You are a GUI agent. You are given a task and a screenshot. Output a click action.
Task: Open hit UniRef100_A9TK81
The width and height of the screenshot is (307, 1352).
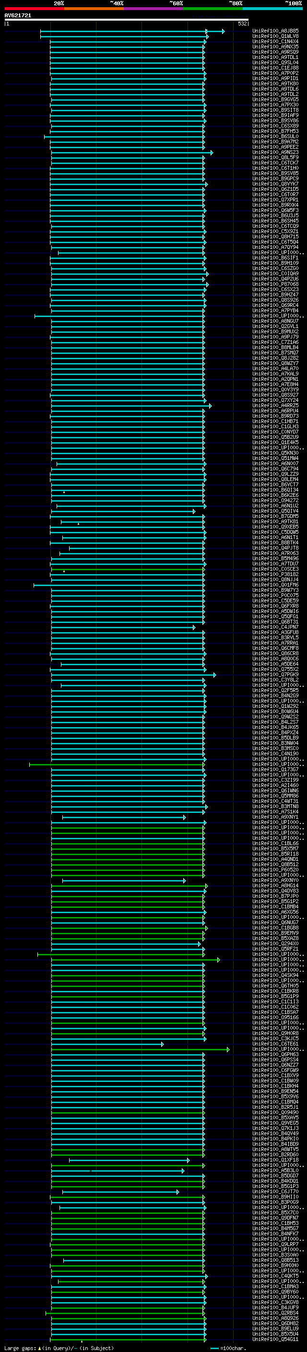275,522
